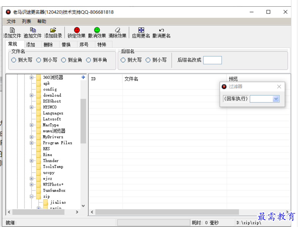Image resolution: width=298 pixels, height=227 pixels.
Task: Click the D:\zip\zip\ path in status bar
Action: click(x=249, y=223)
